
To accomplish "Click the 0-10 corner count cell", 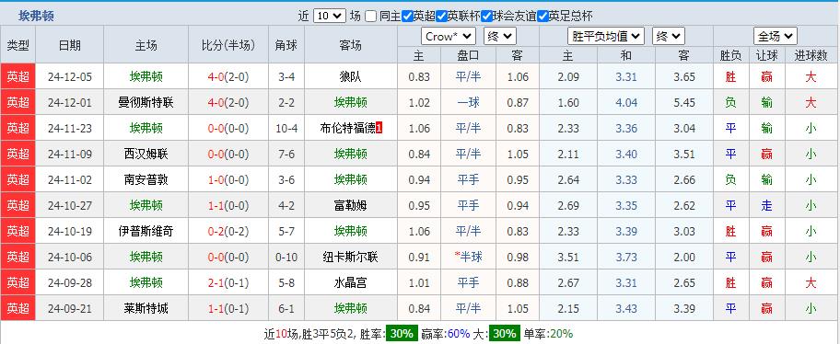I will click(x=286, y=257).
